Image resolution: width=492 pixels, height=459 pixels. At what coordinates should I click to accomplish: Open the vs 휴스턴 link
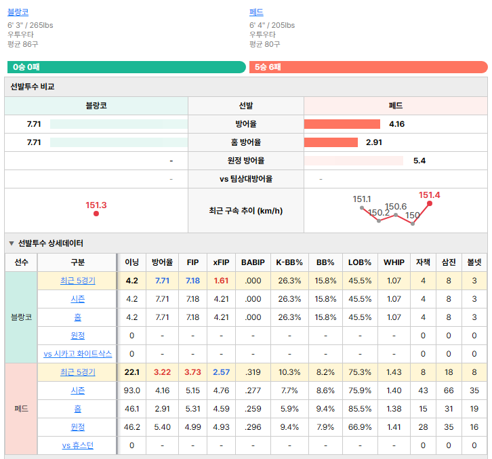click(x=77, y=445)
